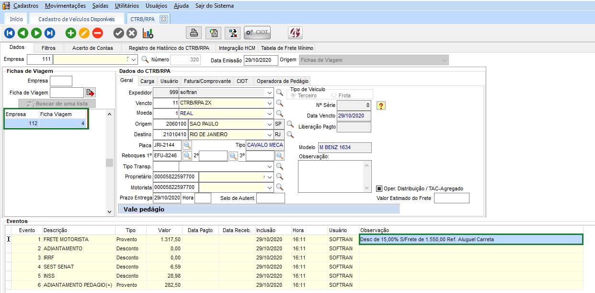Screen dimensions: 595x293
Task: Select the Terceiro radio button
Action: click(x=294, y=95)
